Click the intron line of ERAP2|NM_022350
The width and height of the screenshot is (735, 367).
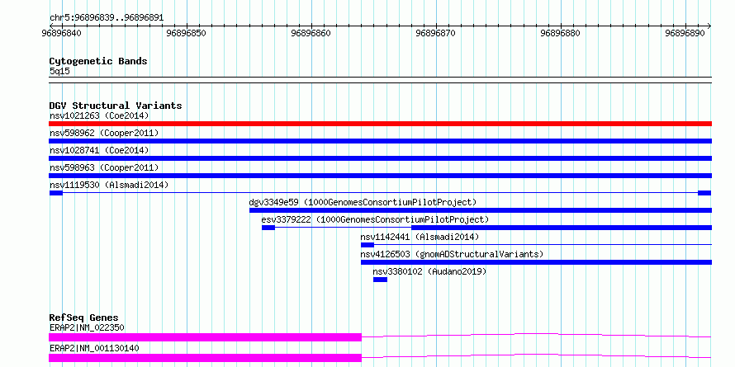click(x=537, y=335)
